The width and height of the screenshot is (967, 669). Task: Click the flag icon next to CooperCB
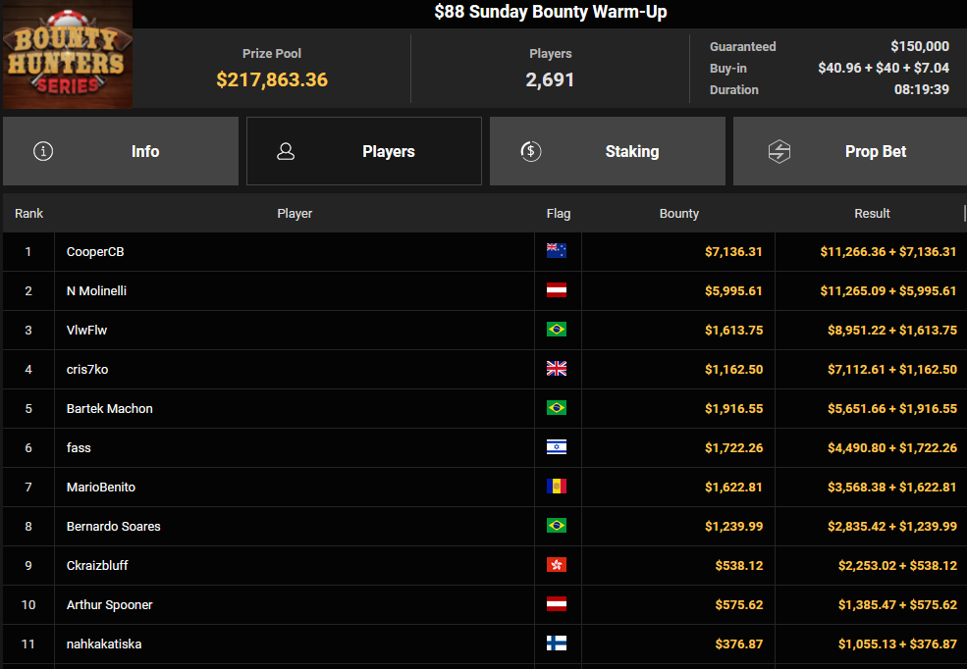(557, 251)
